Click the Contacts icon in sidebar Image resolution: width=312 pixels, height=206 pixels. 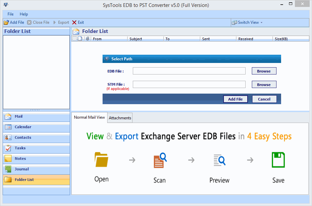click(8, 137)
